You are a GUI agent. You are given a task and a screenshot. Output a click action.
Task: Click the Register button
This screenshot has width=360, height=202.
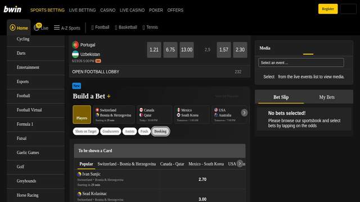(328, 9)
